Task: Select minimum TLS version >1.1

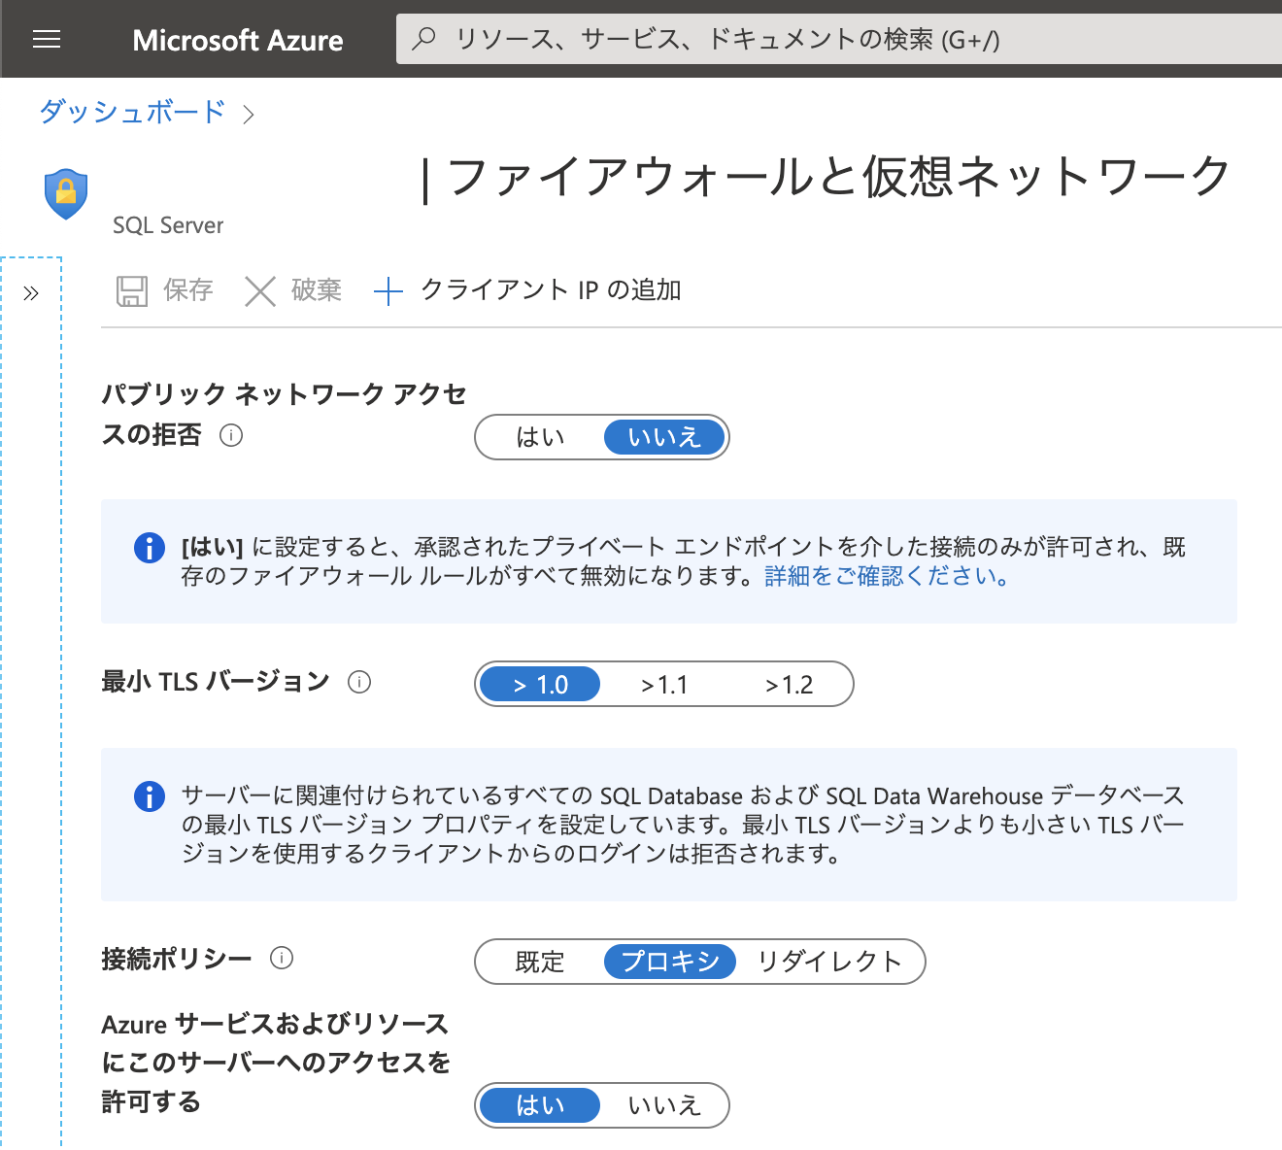Action: click(664, 685)
